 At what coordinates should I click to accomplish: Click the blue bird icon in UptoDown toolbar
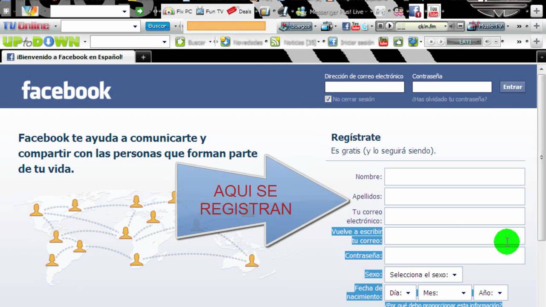tap(413, 42)
